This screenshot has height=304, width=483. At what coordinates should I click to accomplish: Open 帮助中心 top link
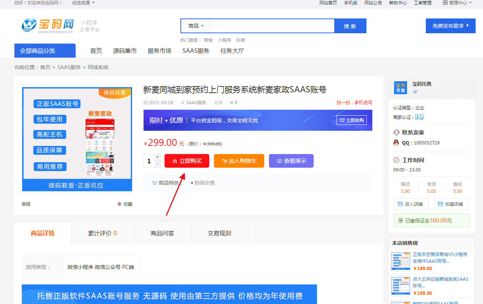[398, 3]
